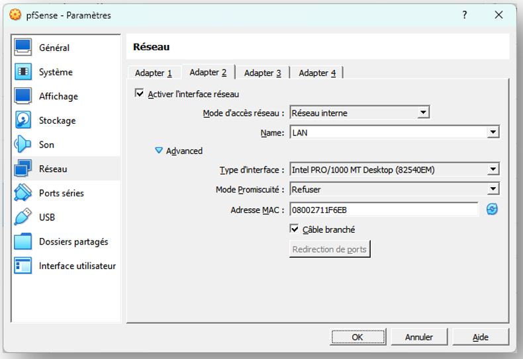The image size is (523, 359).
Task: Select the Dossiers partagés category label
Action: (73, 242)
